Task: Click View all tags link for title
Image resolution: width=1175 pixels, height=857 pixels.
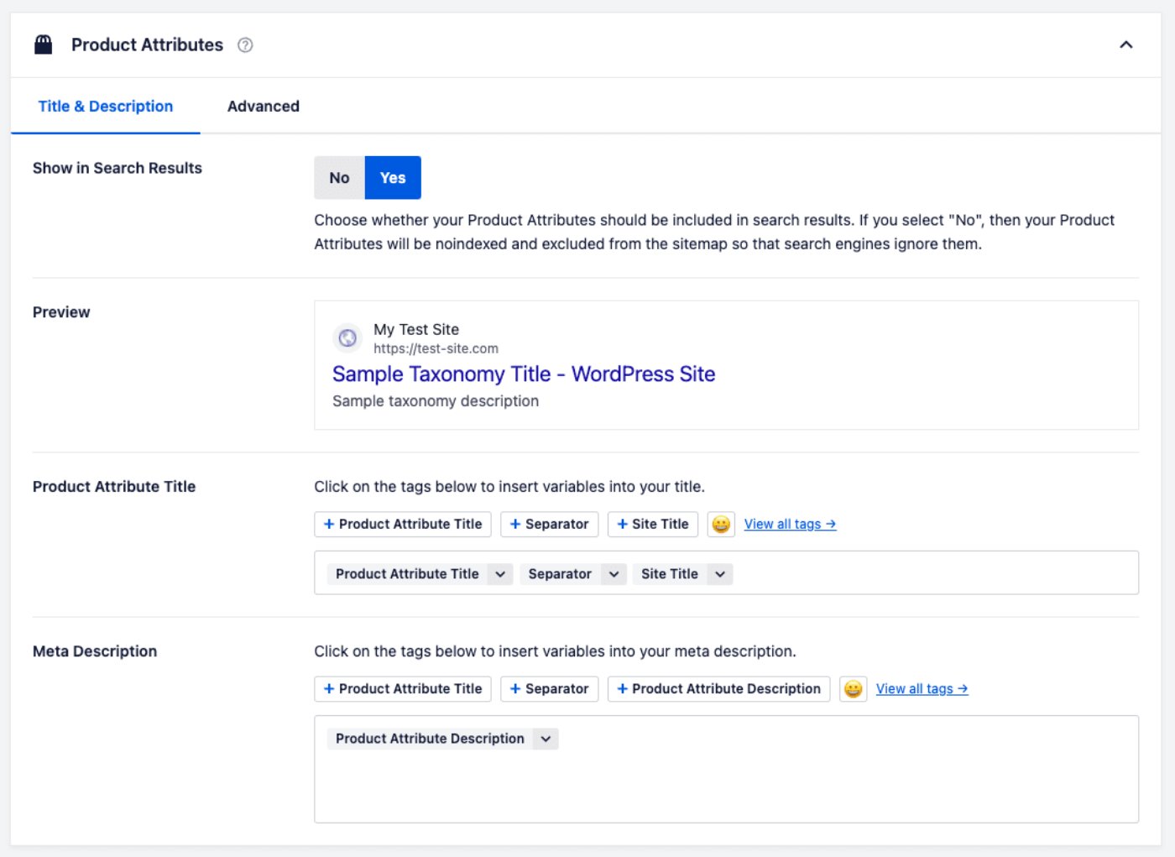Action: pyautogui.click(x=789, y=525)
